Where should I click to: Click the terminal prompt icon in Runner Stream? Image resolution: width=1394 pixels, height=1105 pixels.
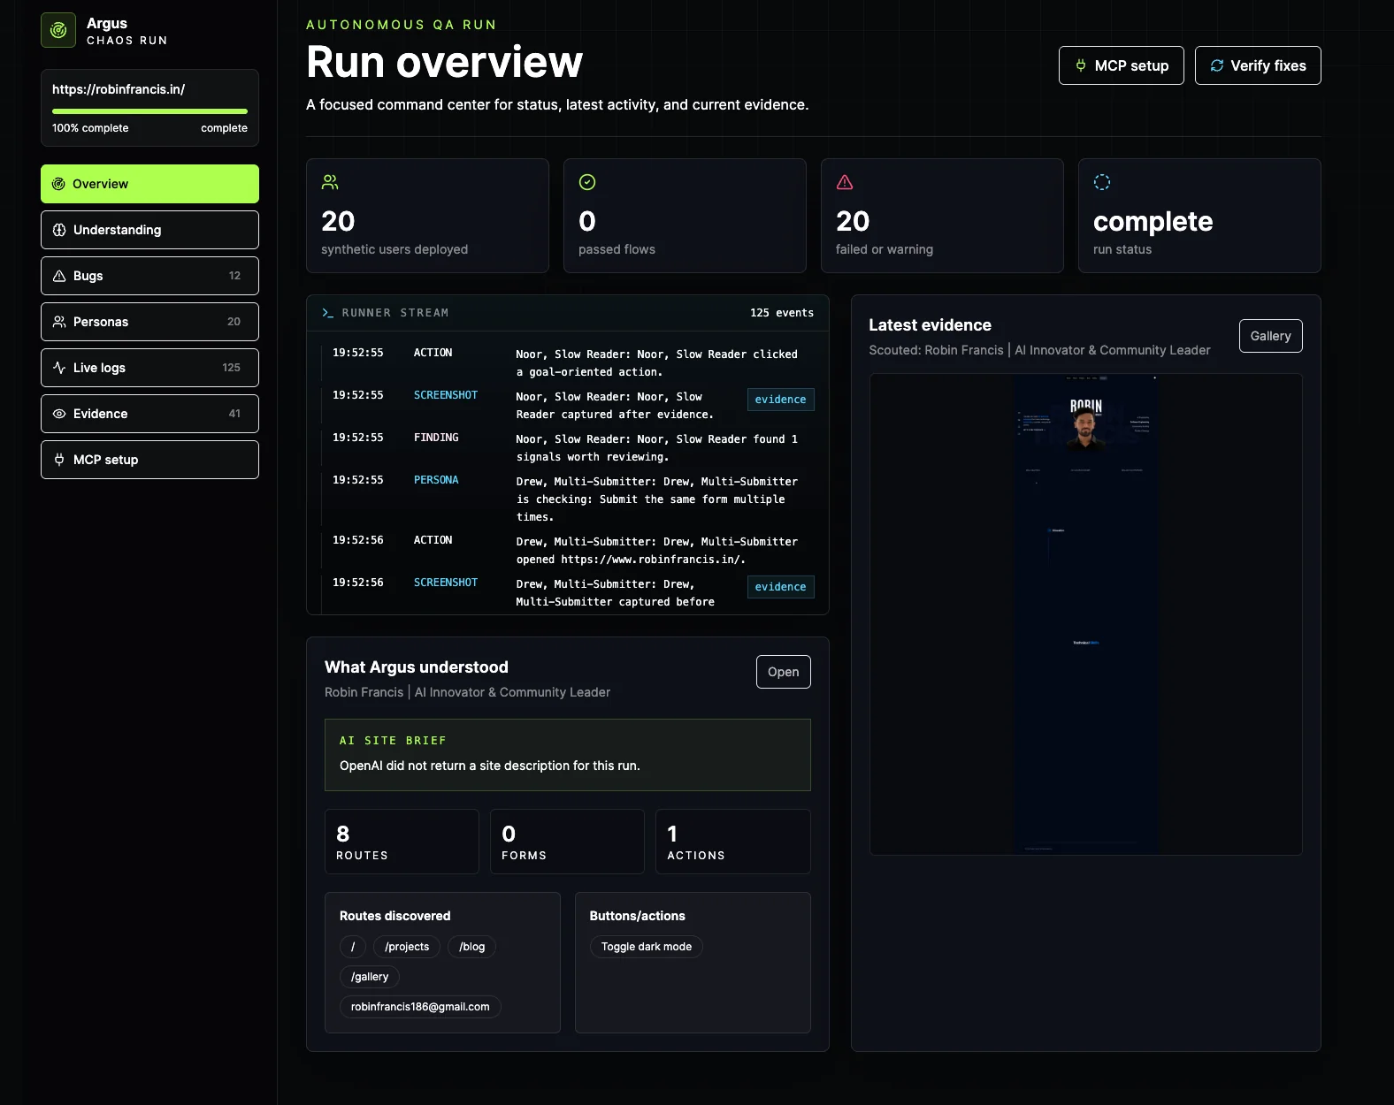327,313
